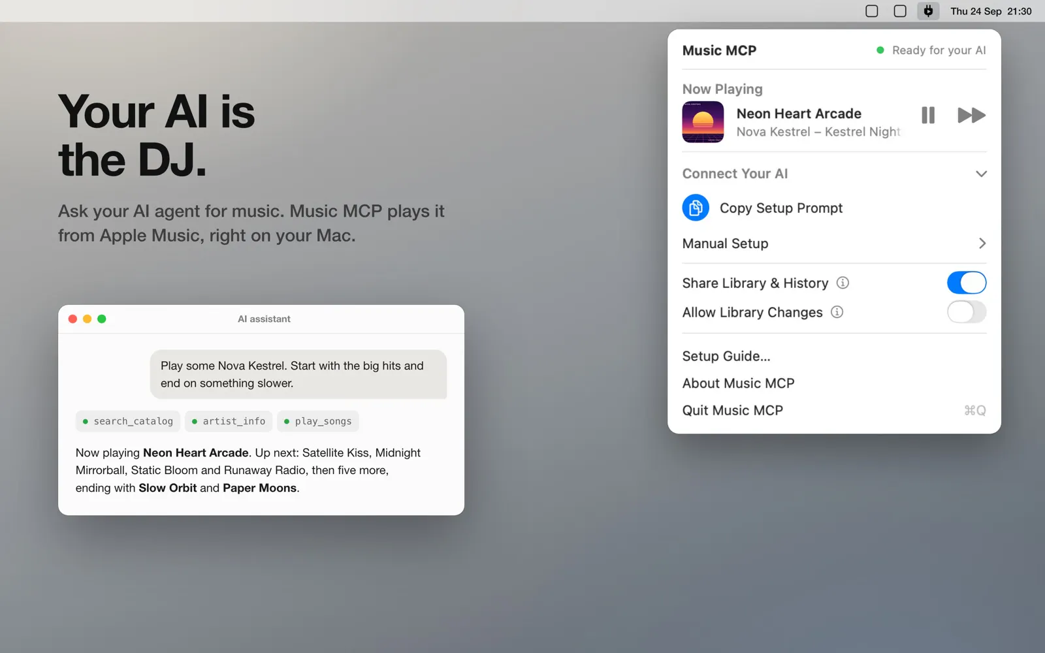The image size is (1045, 653).
Task: Click 'Nova Kestrel – Kestrel Night' subtitle
Action: click(818, 132)
